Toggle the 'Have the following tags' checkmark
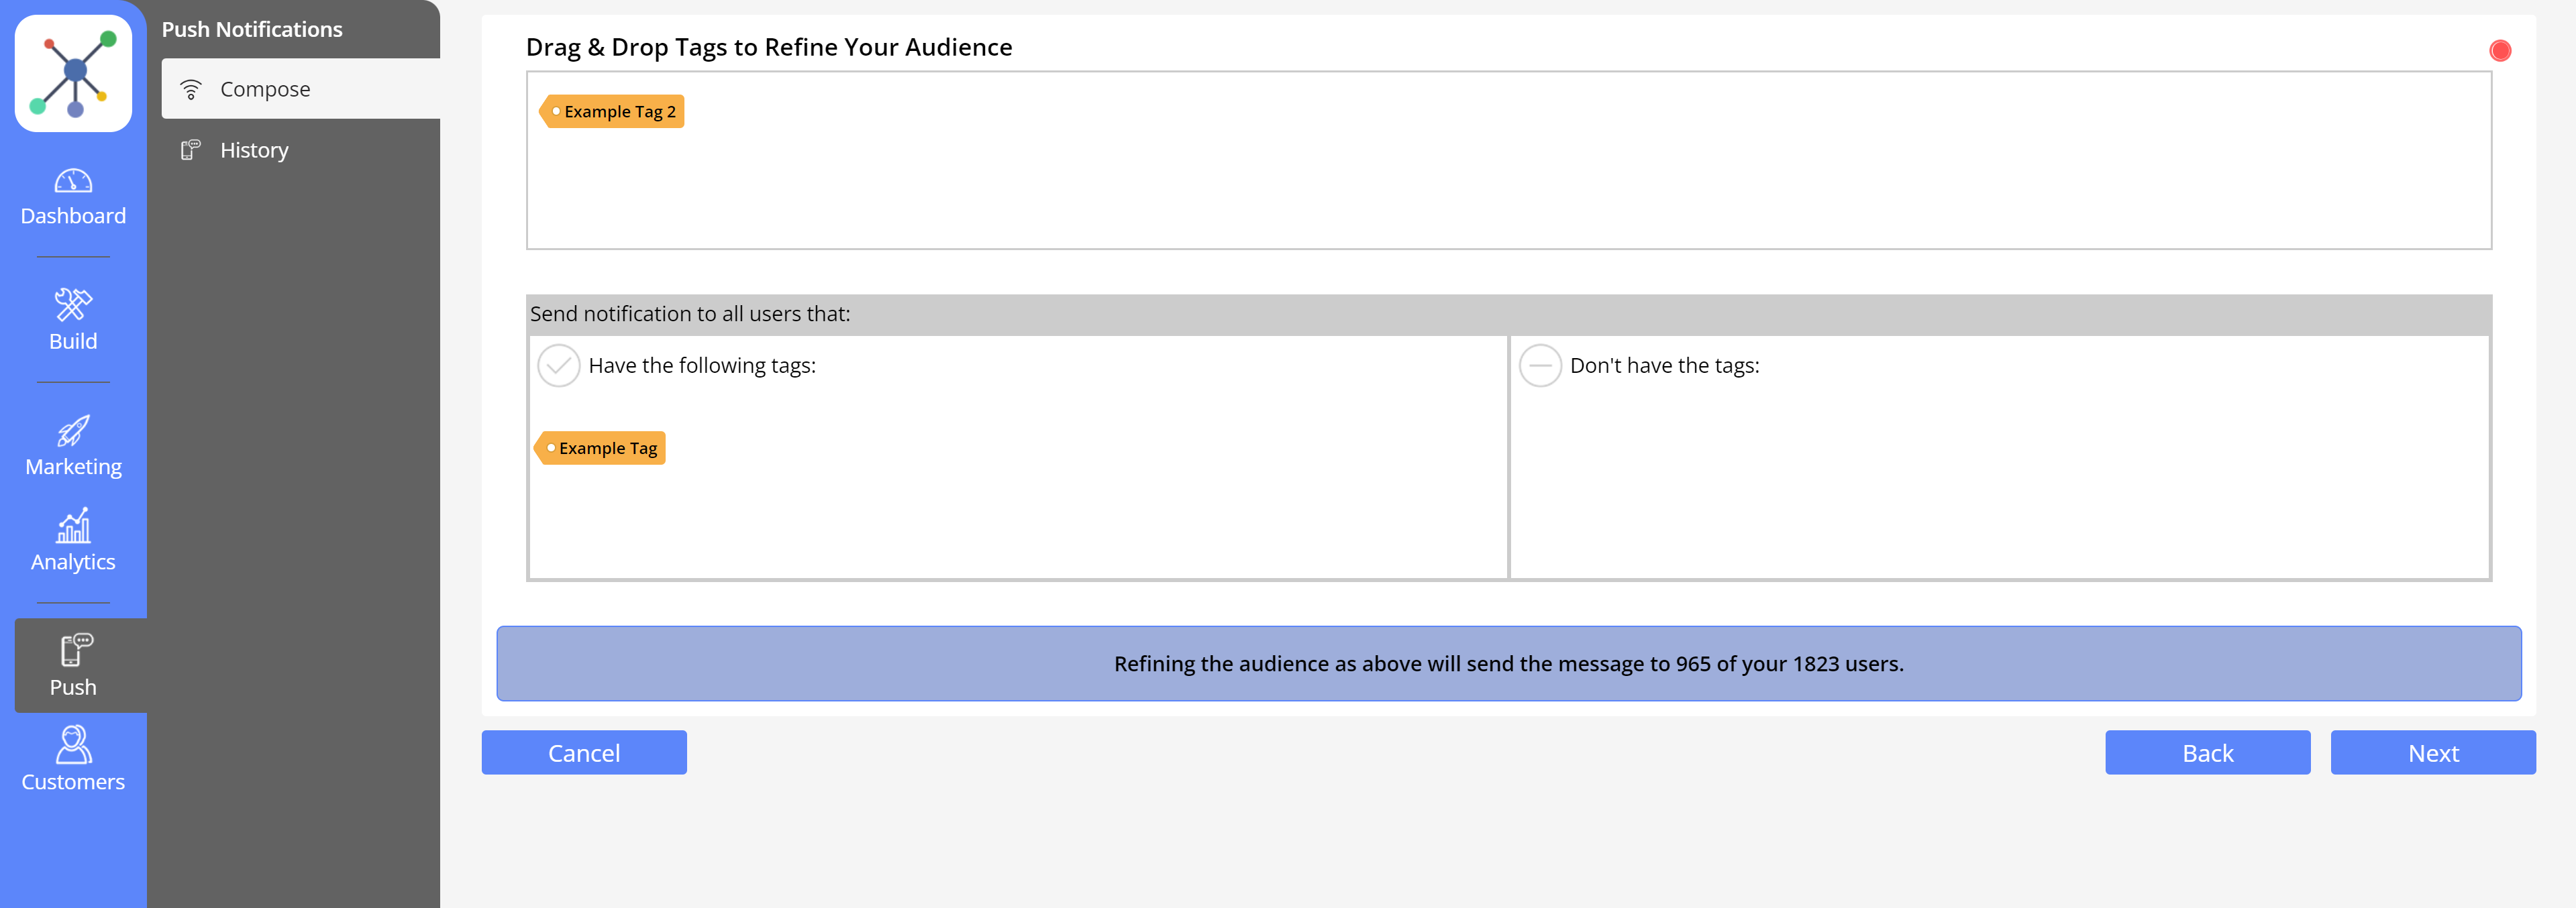Viewport: 2576px width, 908px height. tap(558, 365)
